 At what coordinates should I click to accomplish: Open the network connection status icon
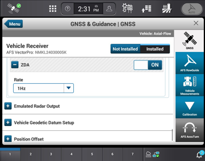coord(156,154)
